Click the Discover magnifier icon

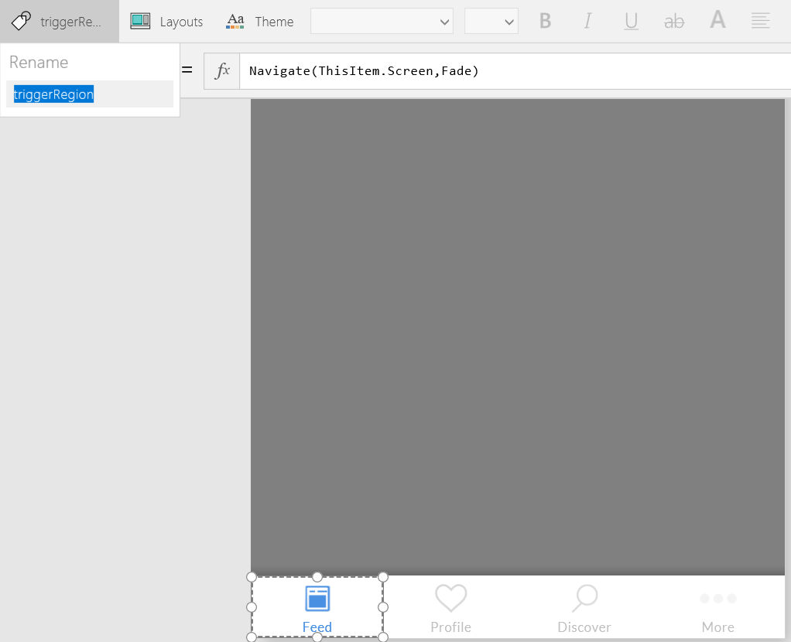coord(584,598)
